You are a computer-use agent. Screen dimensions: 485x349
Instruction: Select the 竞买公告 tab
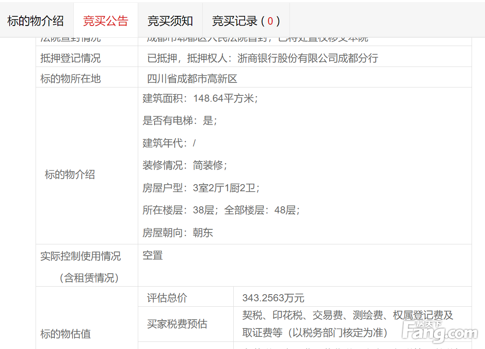(106, 21)
